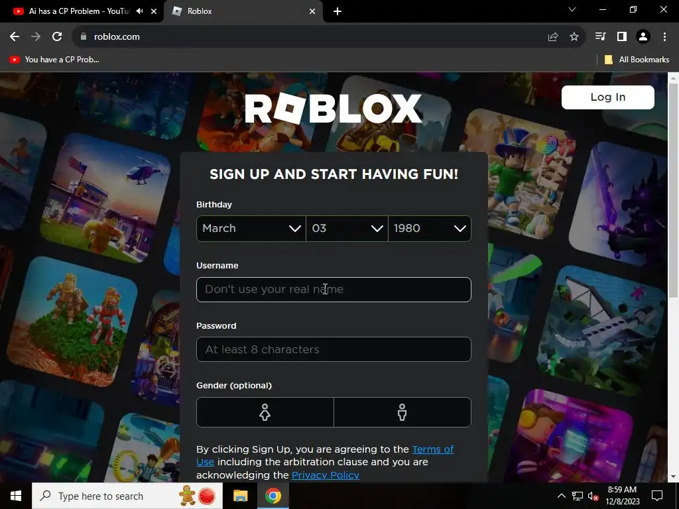679x509 pixels.
Task: Open a new tab with plus button
Action: coord(338,11)
